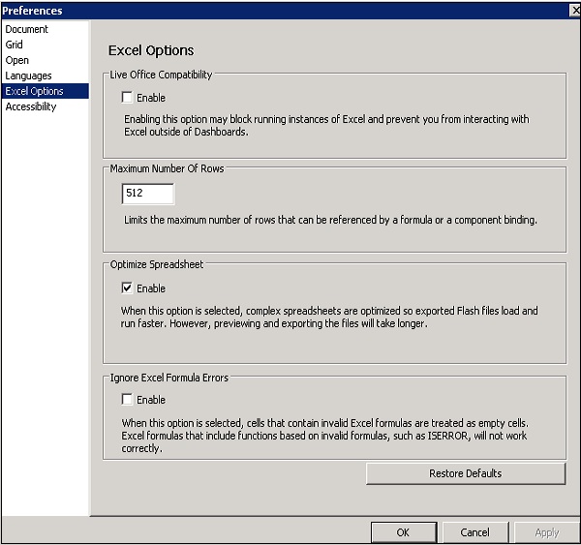The height and width of the screenshot is (545, 581).
Task: Click the Maximum Number Of Rows field
Action: click(147, 194)
